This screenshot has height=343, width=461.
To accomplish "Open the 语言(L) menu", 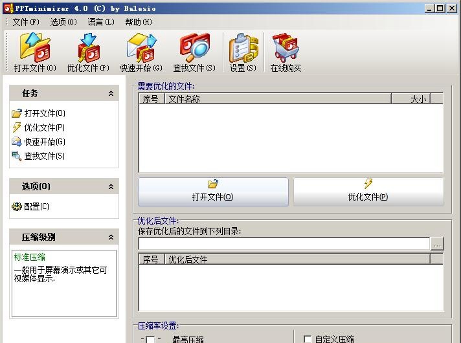I will click(101, 22).
